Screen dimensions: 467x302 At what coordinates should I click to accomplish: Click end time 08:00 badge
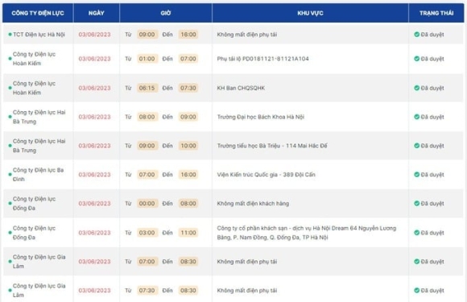point(188,204)
